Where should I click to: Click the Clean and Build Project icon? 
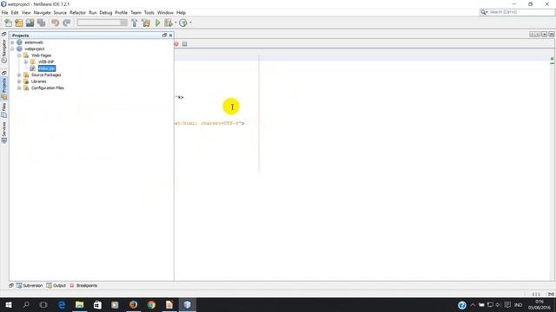pyautogui.click(x=145, y=23)
